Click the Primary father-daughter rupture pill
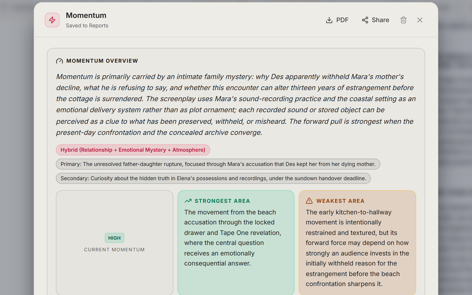This screenshot has width=472, height=295. 218,164
